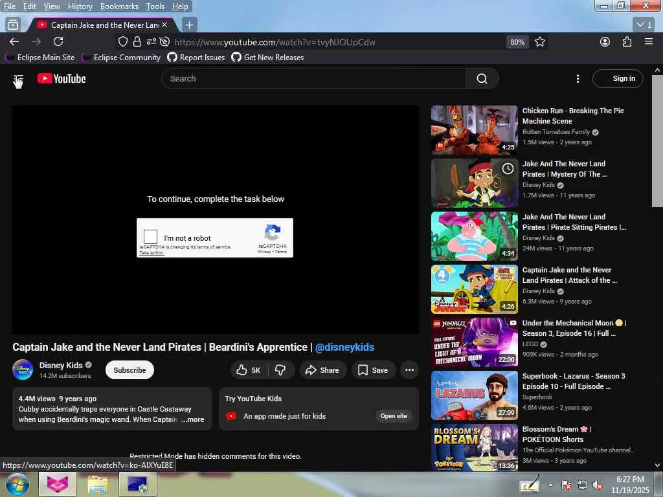Open Blossom's Dream POKÉTOON thumbnail
663x497 pixels.
tap(475, 448)
